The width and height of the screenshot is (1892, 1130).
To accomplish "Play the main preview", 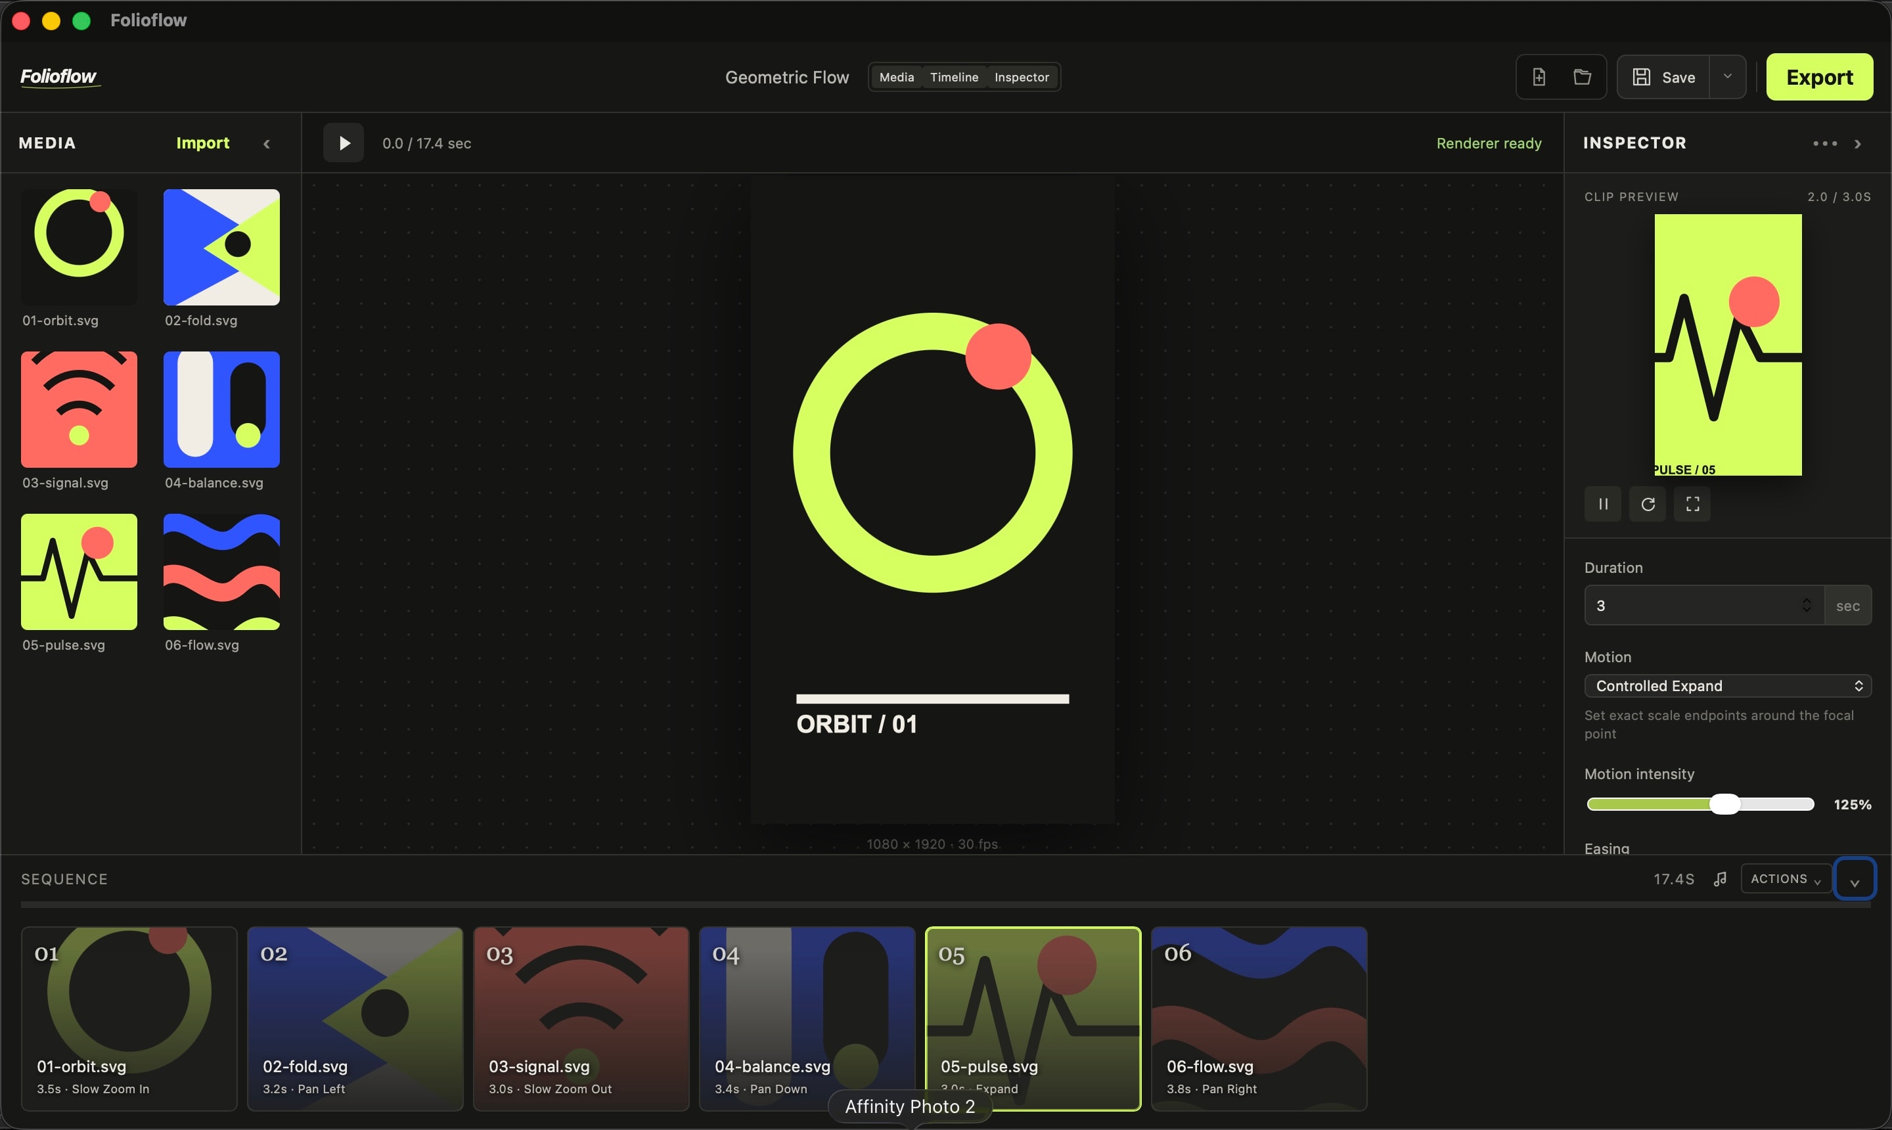I will [x=344, y=143].
